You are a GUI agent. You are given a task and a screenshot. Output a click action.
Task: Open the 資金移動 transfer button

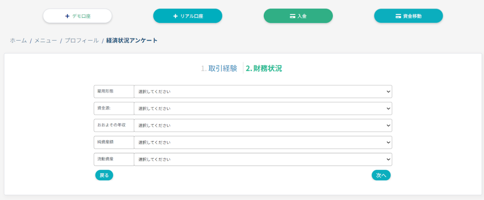point(408,16)
